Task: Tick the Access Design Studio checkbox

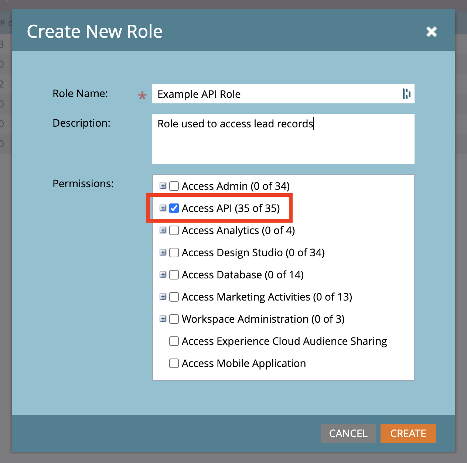Action: tap(174, 253)
